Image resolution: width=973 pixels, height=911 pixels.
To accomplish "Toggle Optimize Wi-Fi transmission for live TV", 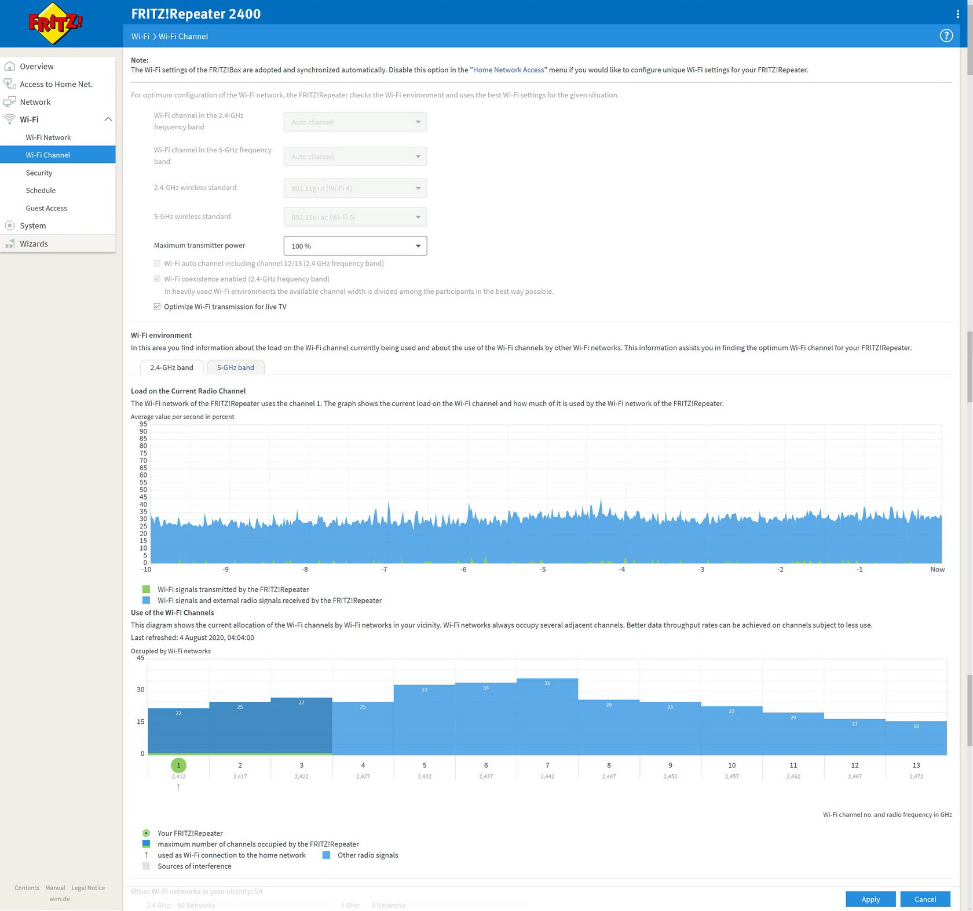I will [x=157, y=307].
